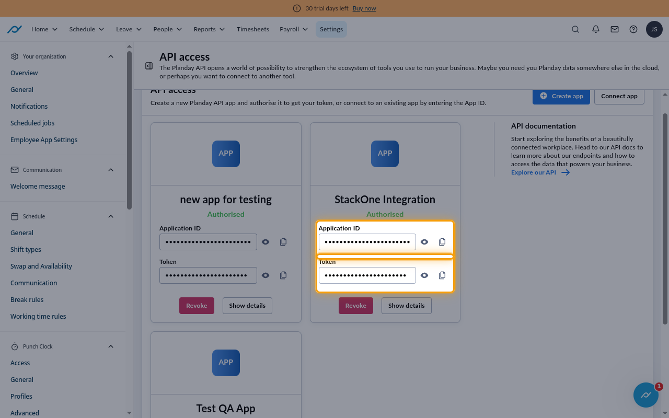This screenshot has height=418, width=669.
Task: Click the Create app button
Action: click(x=561, y=96)
